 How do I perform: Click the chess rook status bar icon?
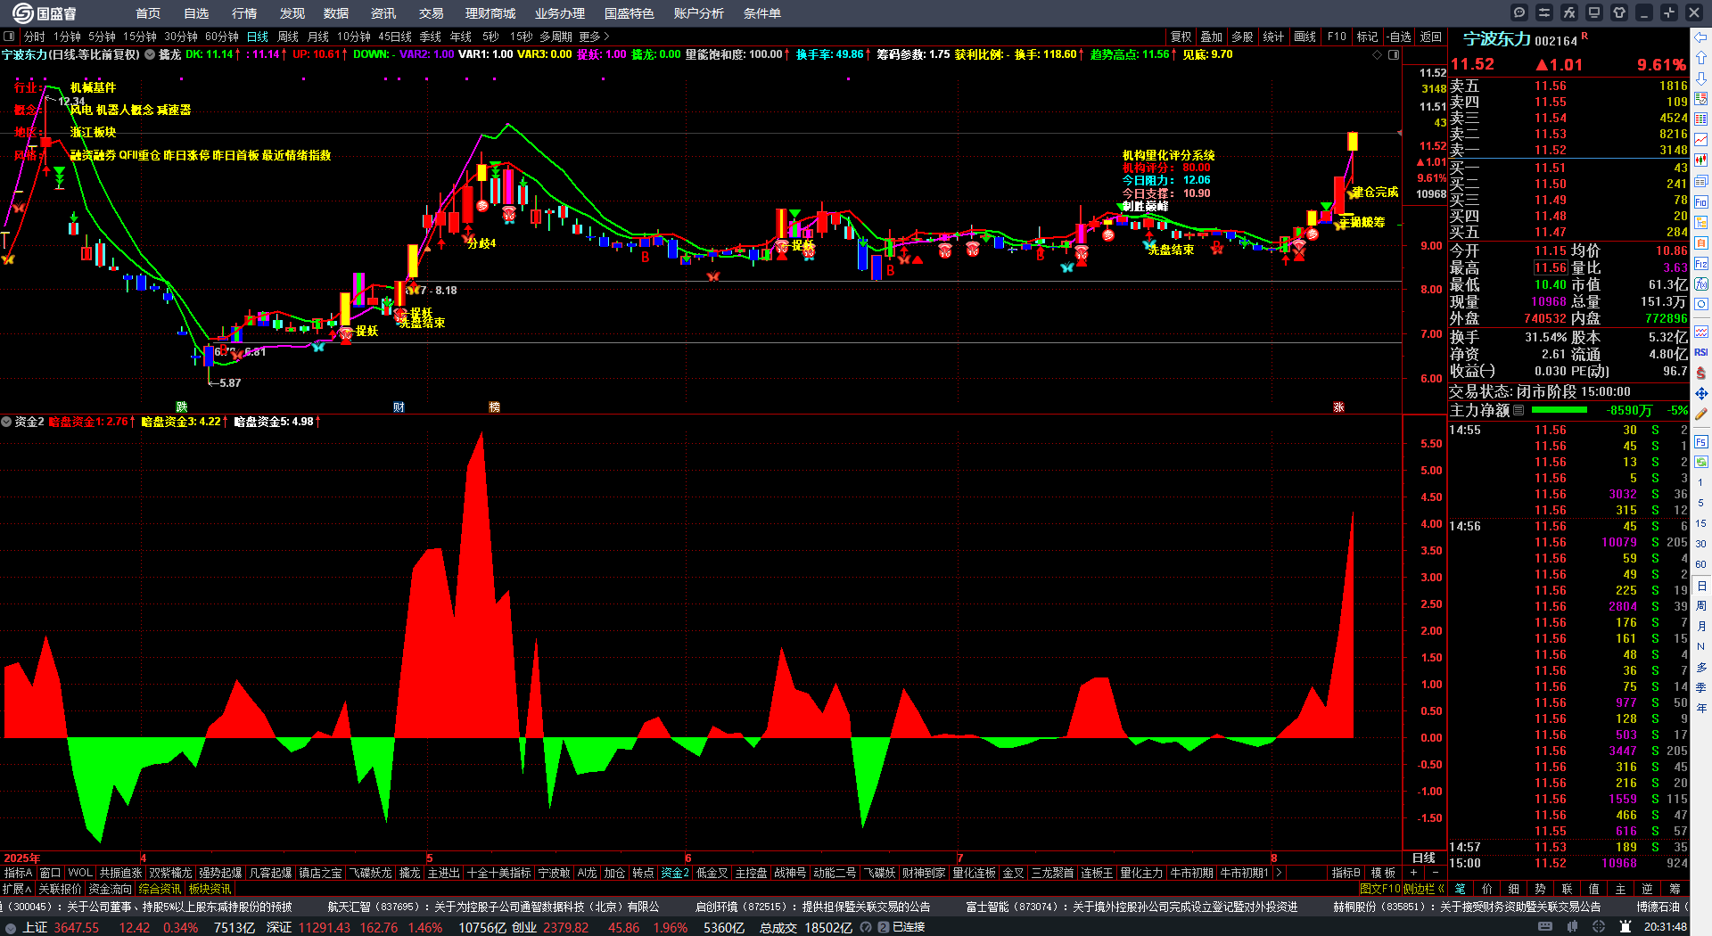pyautogui.click(x=1626, y=927)
